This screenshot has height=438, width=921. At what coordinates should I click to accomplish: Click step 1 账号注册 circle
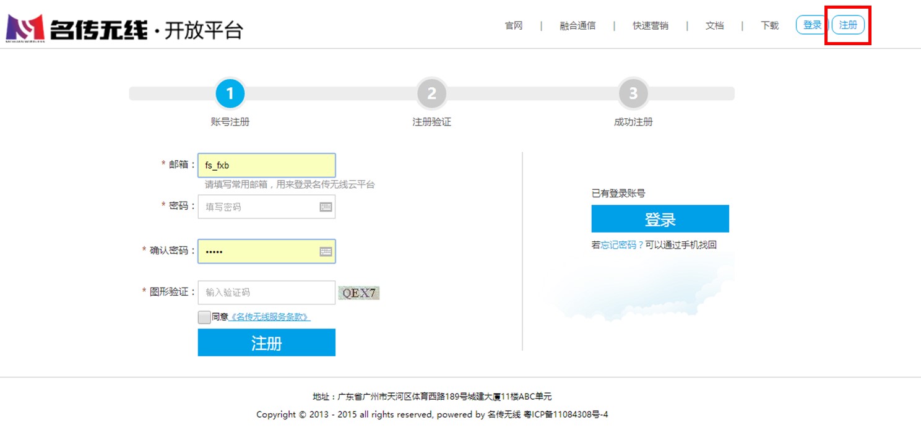230,94
